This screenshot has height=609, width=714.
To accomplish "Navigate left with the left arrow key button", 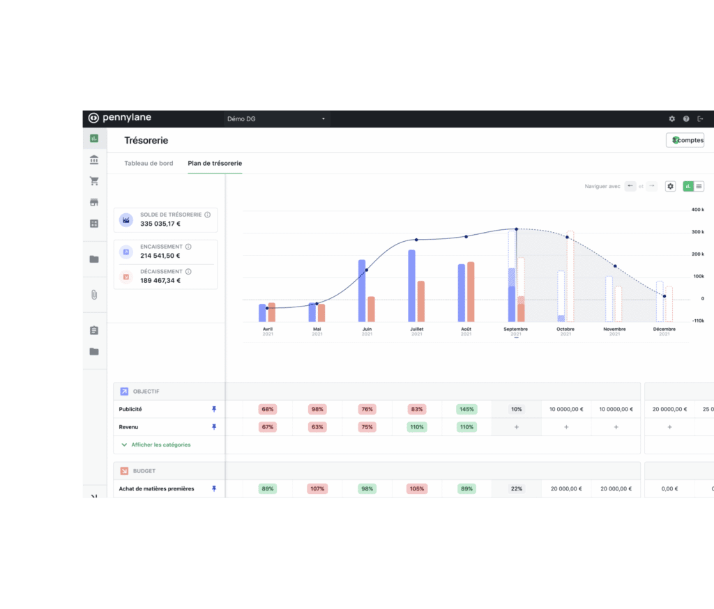I will click(x=630, y=186).
